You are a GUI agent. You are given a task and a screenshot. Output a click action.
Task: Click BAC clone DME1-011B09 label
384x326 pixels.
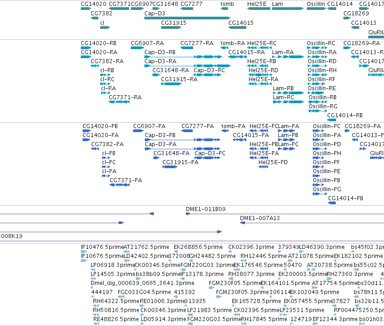tap(205, 209)
